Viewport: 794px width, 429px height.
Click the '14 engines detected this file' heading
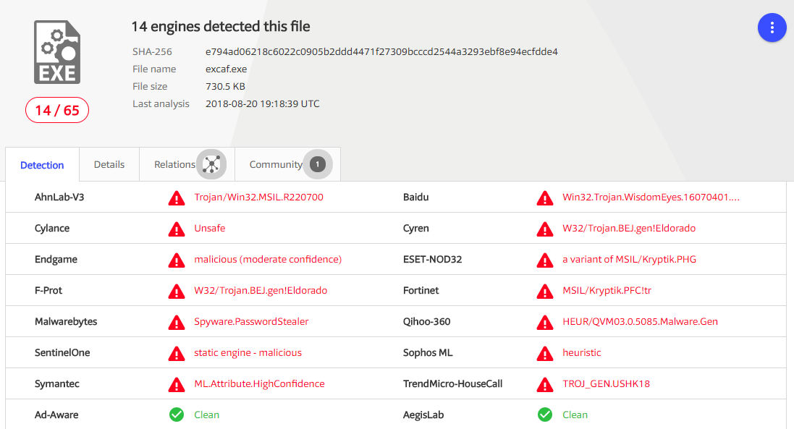(x=221, y=26)
